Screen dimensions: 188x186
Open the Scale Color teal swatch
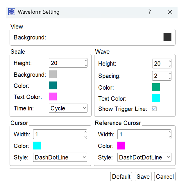tap(53, 85)
